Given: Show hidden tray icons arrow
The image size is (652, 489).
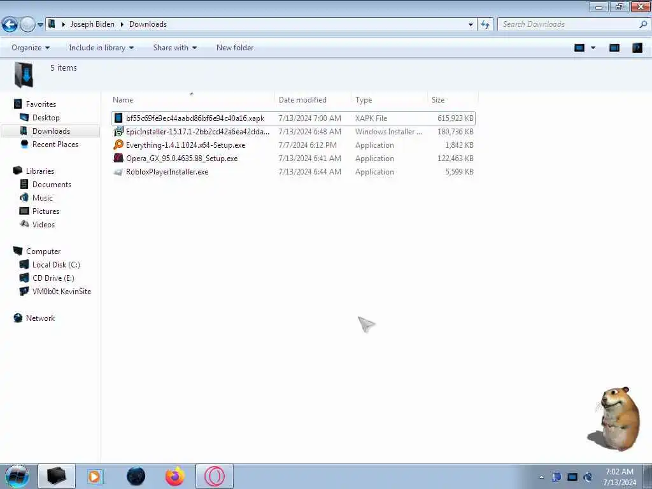Looking at the screenshot, I should click(541, 477).
